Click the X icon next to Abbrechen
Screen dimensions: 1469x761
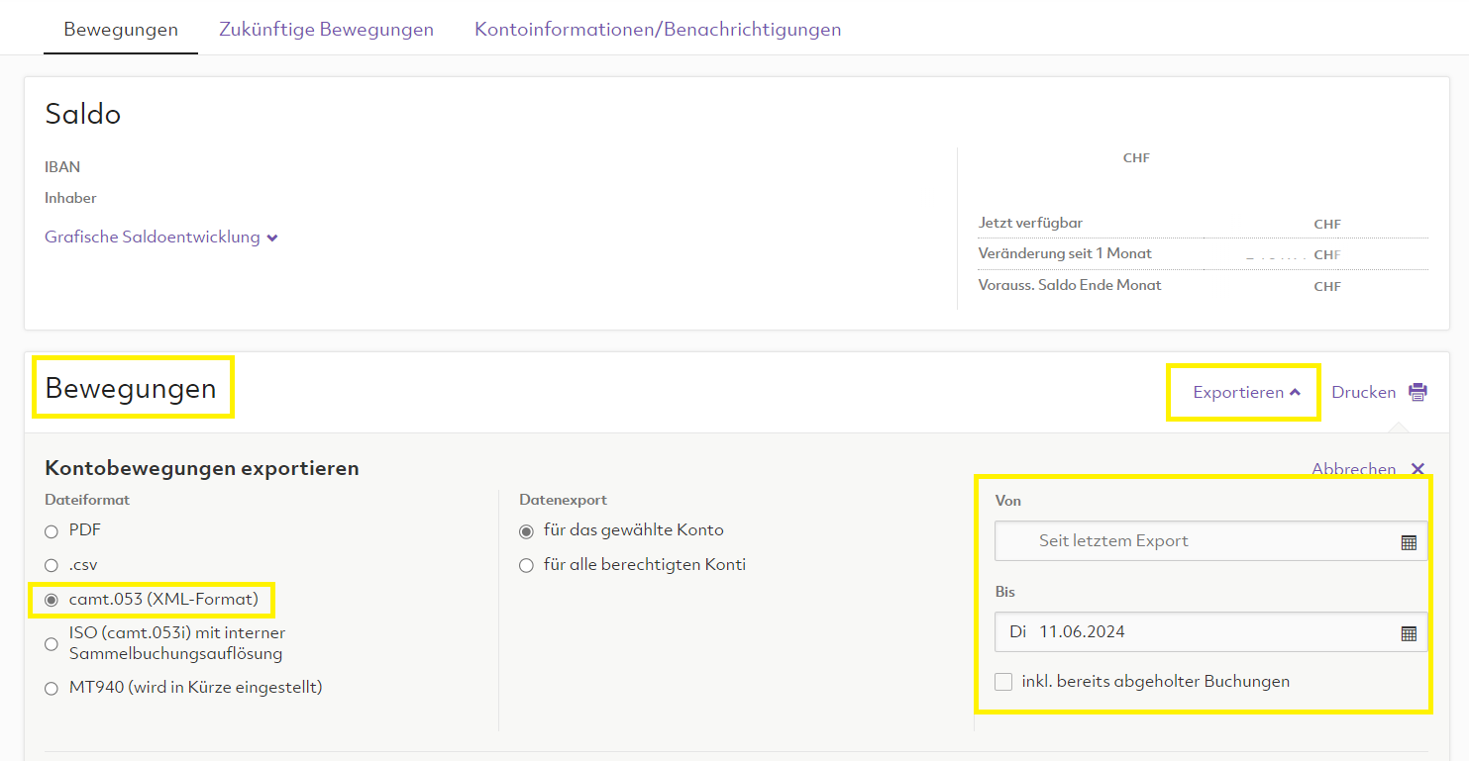click(x=1417, y=469)
